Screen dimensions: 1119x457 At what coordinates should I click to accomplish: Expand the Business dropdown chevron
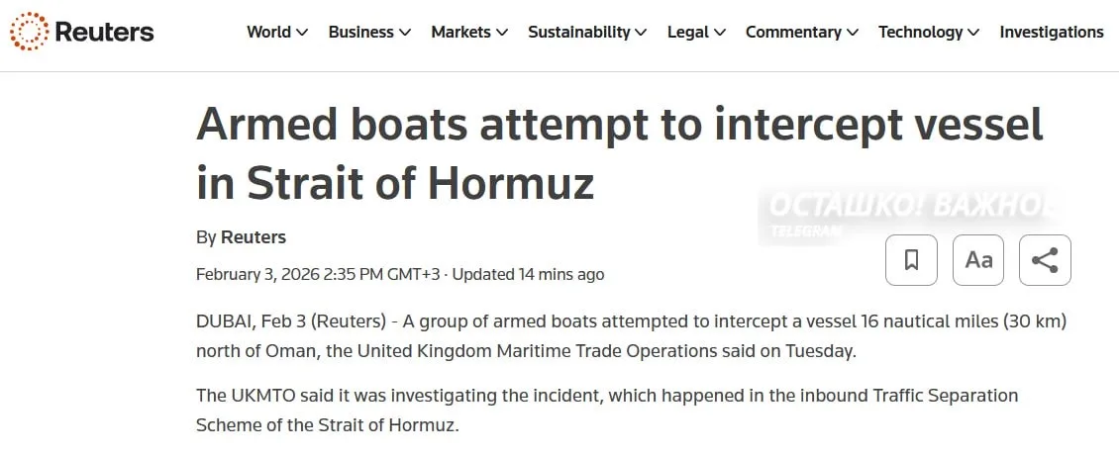click(x=405, y=33)
